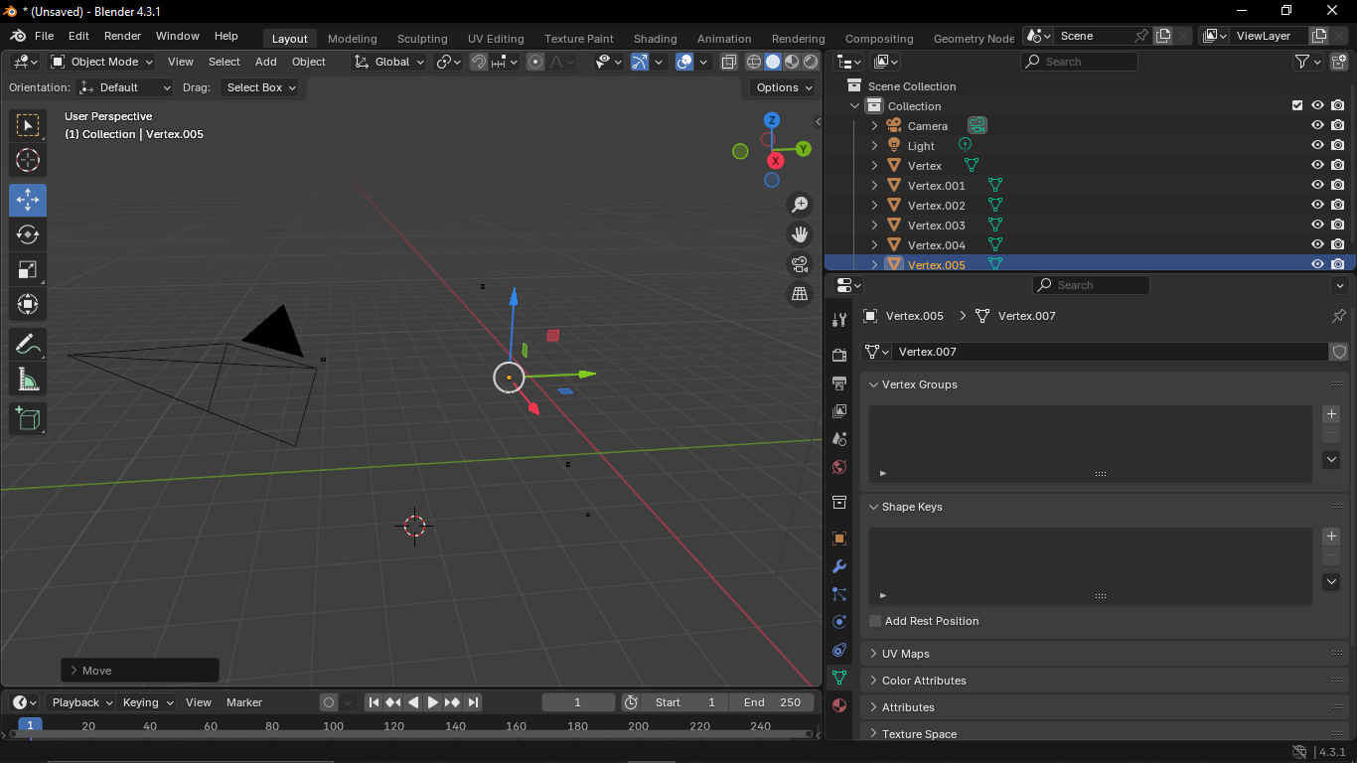Image resolution: width=1357 pixels, height=763 pixels.
Task: Open the timeline Keying popover
Action: click(147, 702)
